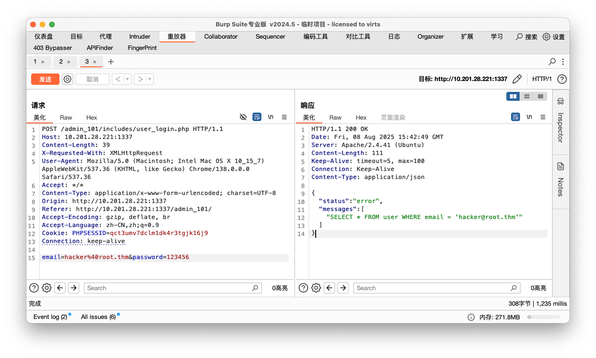Click the PHPSESSID cookie line in request
This screenshot has width=596, height=358.
click(125, 233)
